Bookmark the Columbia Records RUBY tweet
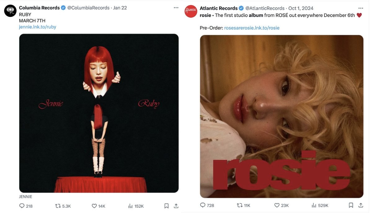372x213 pixels. [166, 206]
